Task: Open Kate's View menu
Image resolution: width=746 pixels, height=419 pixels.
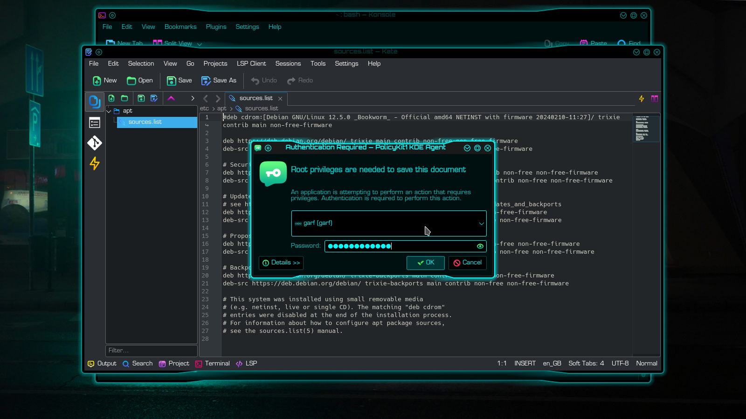Action: point(170,64)
